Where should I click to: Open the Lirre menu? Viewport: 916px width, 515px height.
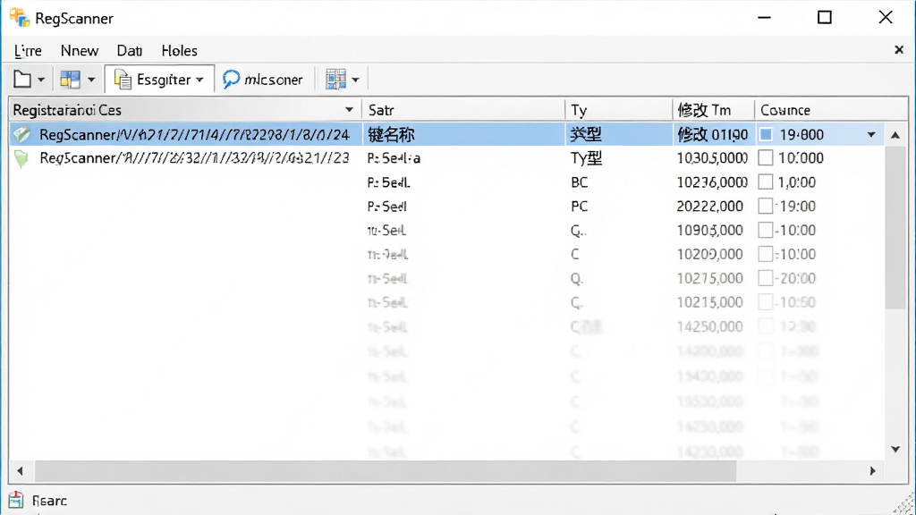[28, 51]
